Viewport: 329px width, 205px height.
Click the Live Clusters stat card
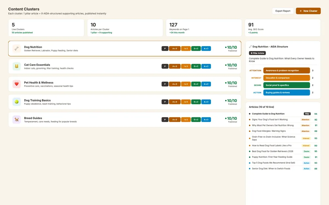click(x=46, y=28)
